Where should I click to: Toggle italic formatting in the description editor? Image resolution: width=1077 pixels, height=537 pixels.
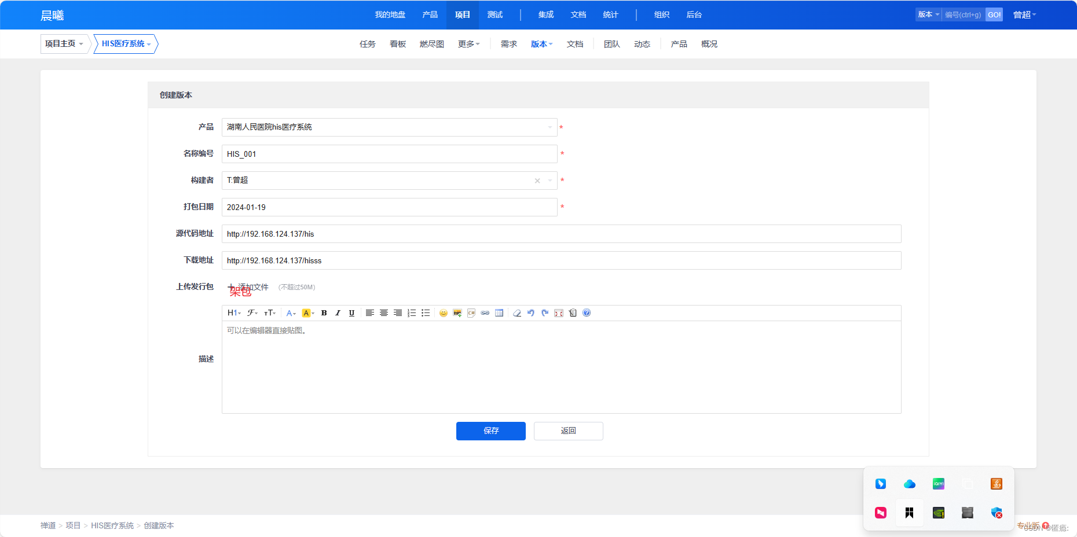click(338, 313)
